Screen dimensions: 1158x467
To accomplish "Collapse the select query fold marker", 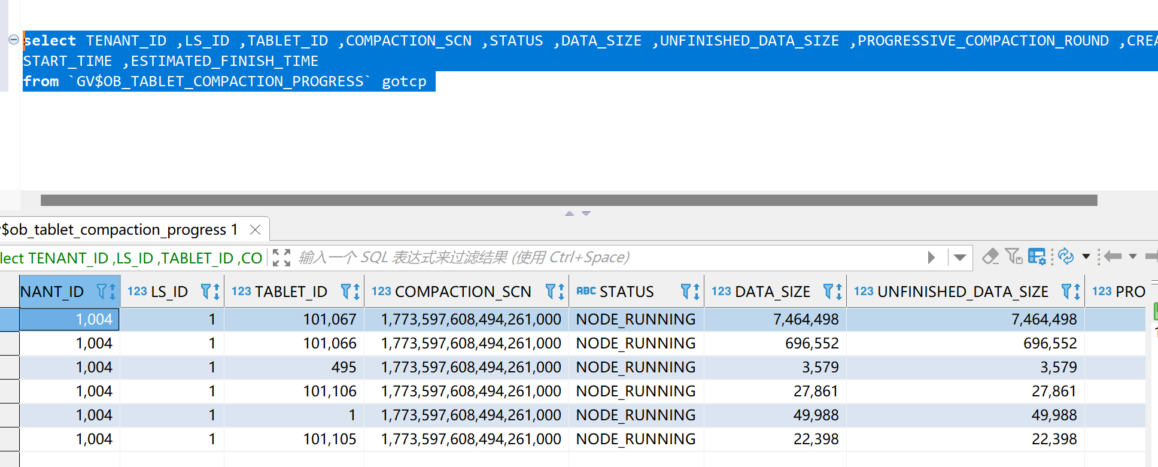I will tap(13, 40).
